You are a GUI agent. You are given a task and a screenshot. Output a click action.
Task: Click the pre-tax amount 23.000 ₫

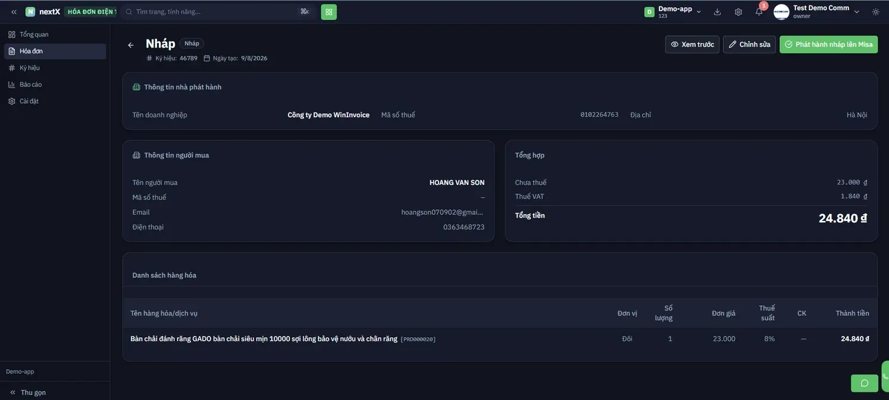(x=852, y=183)
